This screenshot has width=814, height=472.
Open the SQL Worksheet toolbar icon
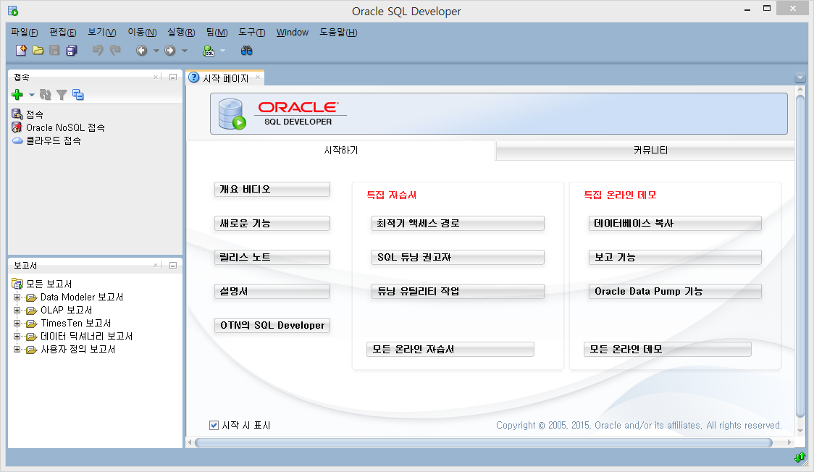point(209,50)
